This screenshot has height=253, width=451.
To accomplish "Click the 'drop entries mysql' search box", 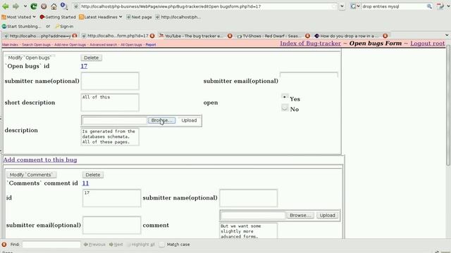I will (393, 6).
